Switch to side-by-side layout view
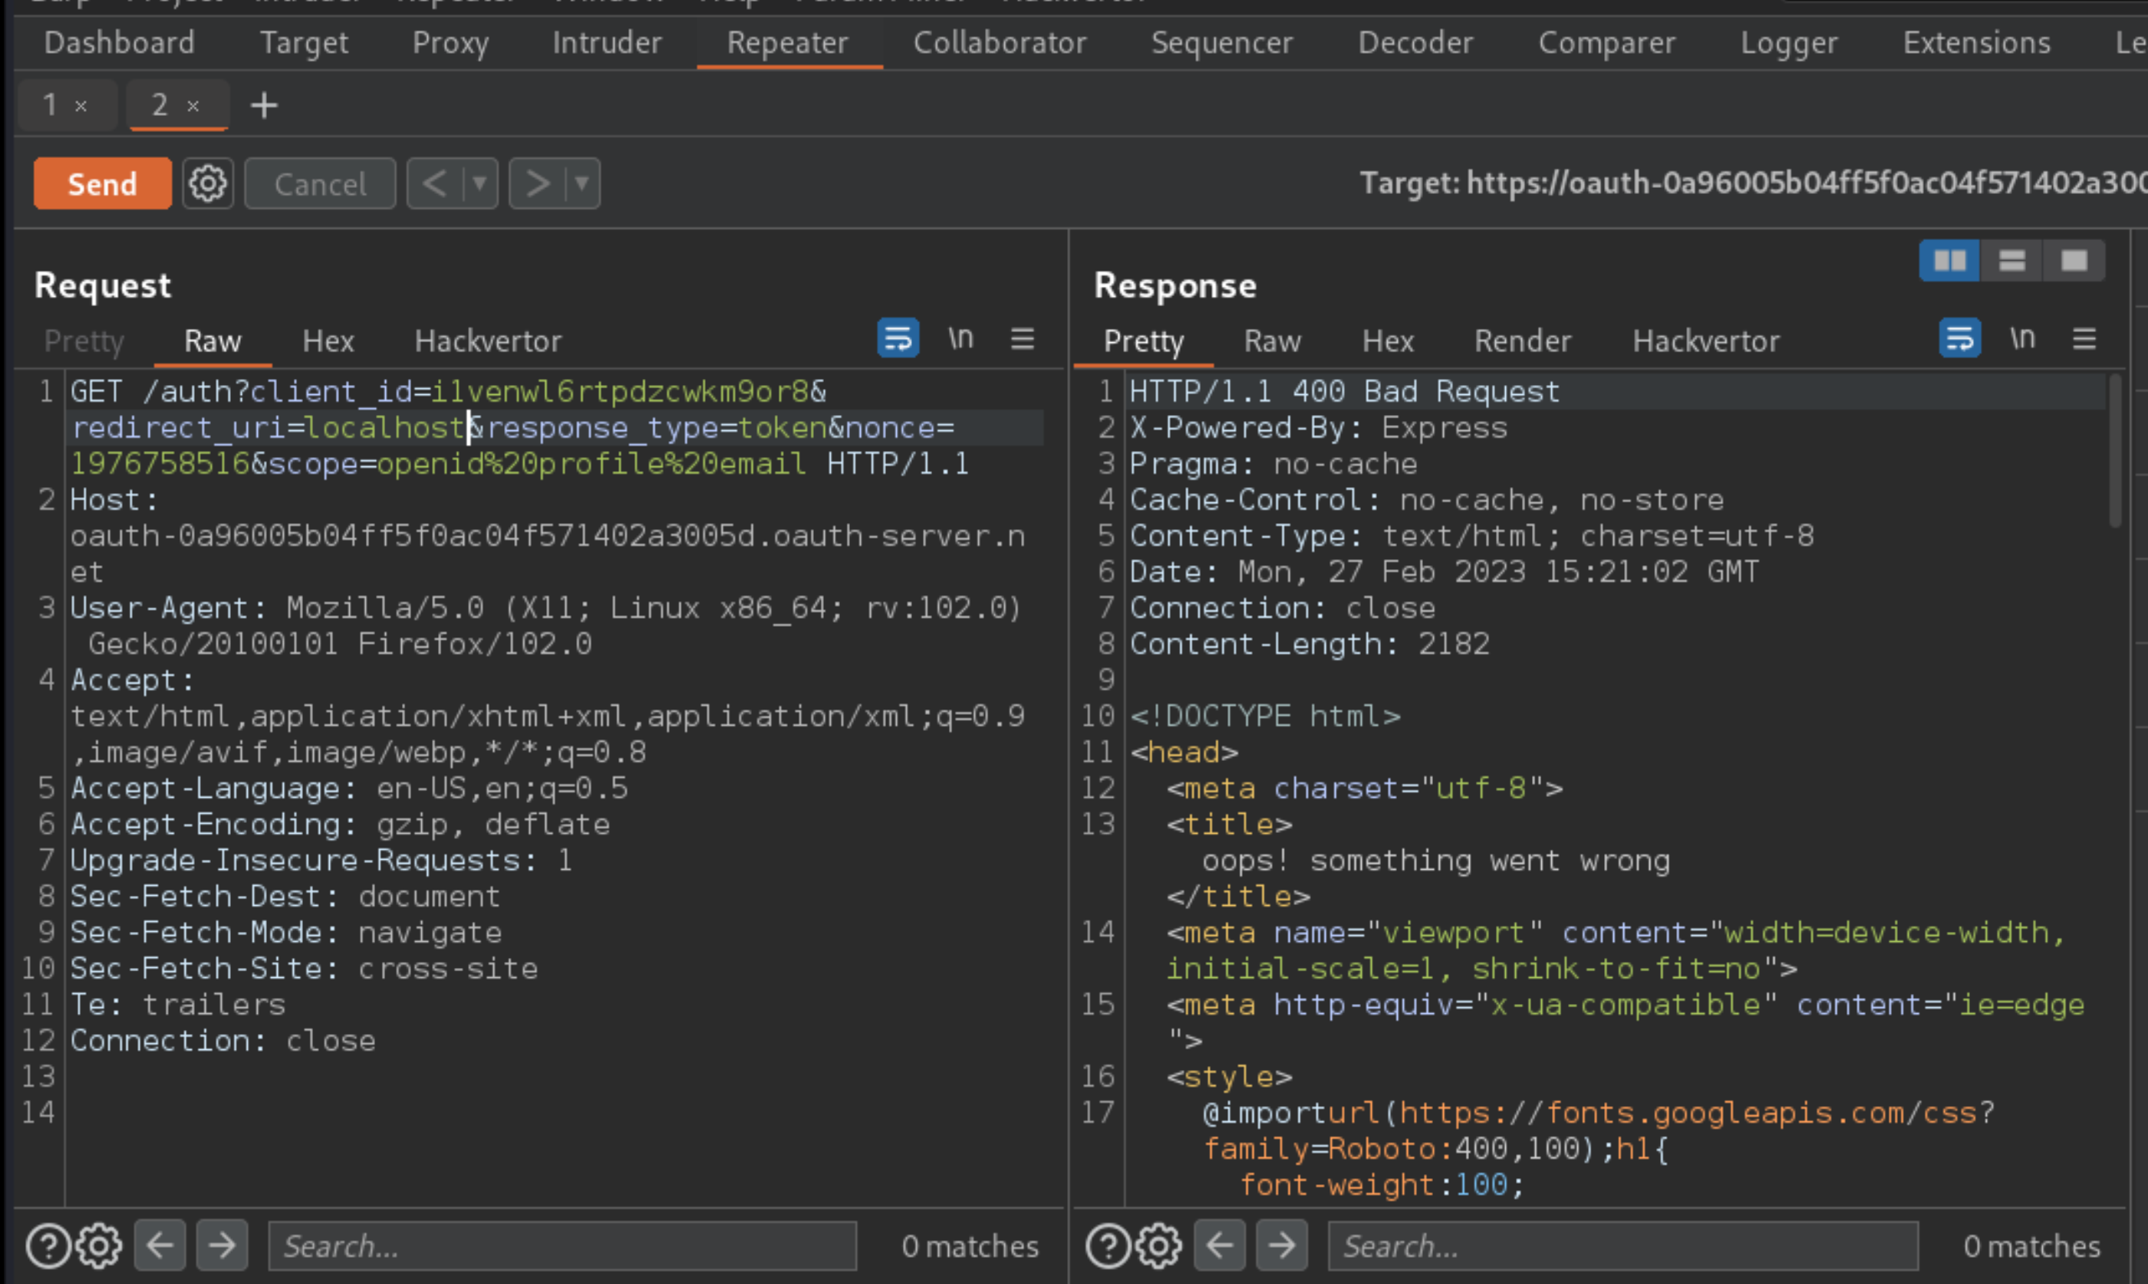This screenshot has width=2148, height=1284. coord(1949,262)
